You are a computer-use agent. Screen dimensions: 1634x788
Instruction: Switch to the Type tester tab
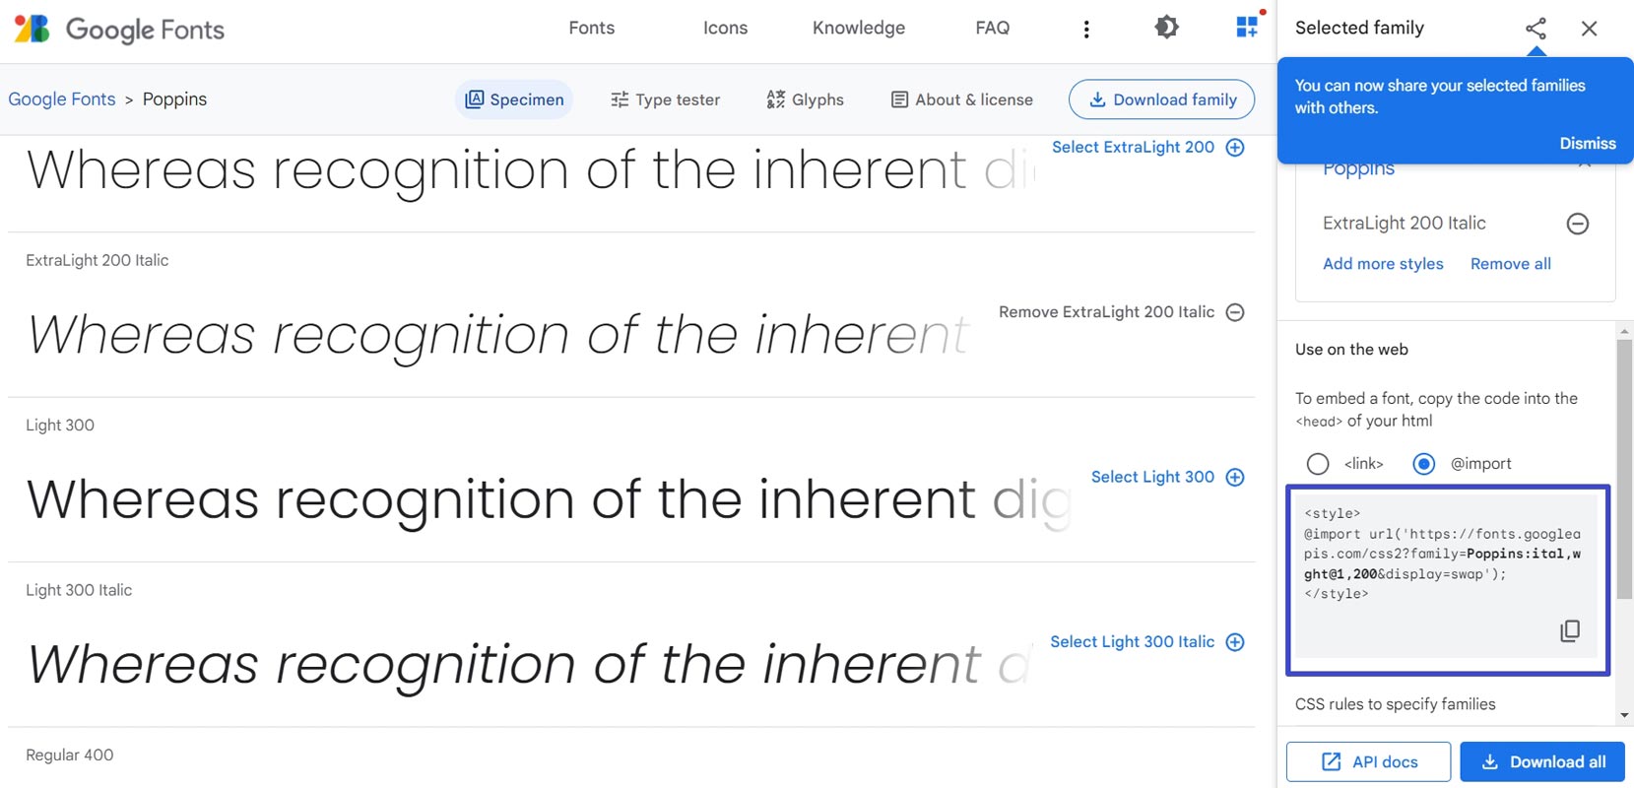[x=665, y=99]
